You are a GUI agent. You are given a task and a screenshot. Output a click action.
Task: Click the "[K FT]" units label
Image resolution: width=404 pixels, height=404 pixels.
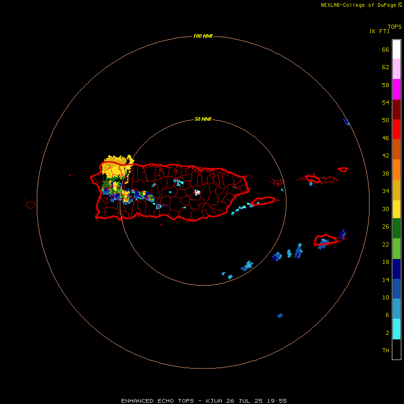pos(379,31)
